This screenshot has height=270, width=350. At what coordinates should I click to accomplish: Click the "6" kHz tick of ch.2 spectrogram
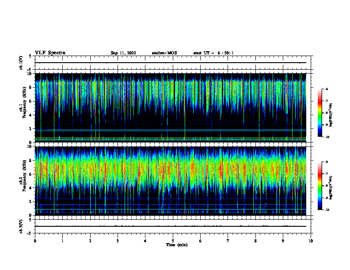31,174
